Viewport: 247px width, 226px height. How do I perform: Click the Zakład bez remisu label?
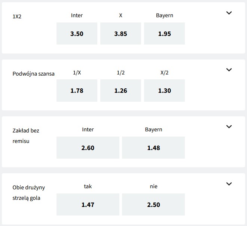[26, 137]
